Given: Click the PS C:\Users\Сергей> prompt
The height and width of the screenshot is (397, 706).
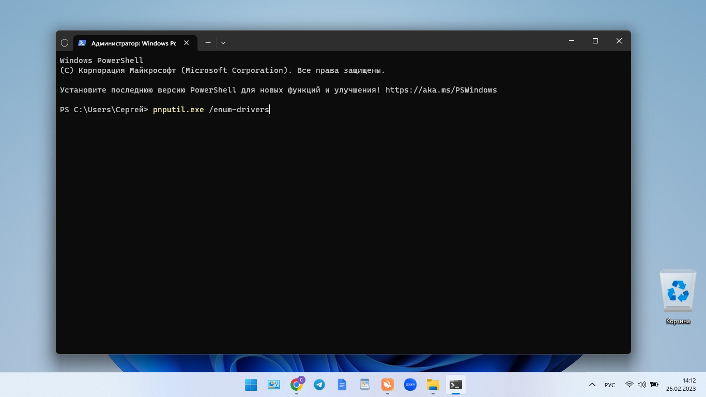Looking at the screenshot, I should click(x=104, y=110).
